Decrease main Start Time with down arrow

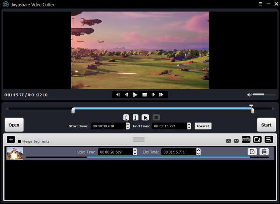[127, 128]
